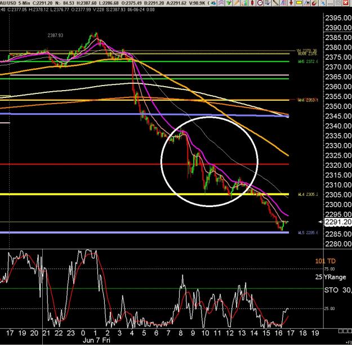Select the yellow rectangle drawing tool
The image size is (352, 345).
[x=299, y=3]
